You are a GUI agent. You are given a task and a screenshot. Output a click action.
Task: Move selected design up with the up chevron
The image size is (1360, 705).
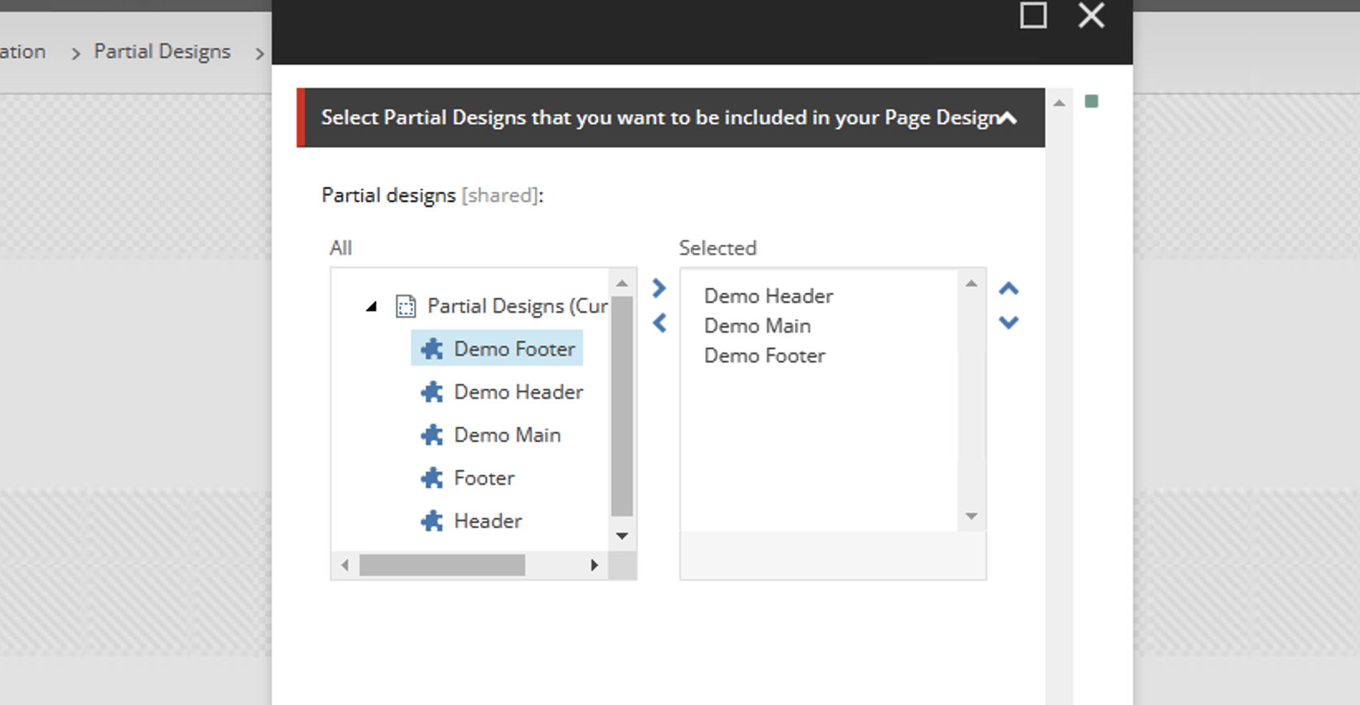(1008, 289)
